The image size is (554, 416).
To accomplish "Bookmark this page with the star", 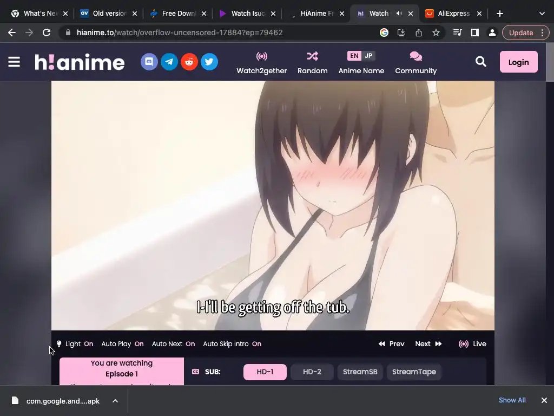I will (x=436, y=32).
